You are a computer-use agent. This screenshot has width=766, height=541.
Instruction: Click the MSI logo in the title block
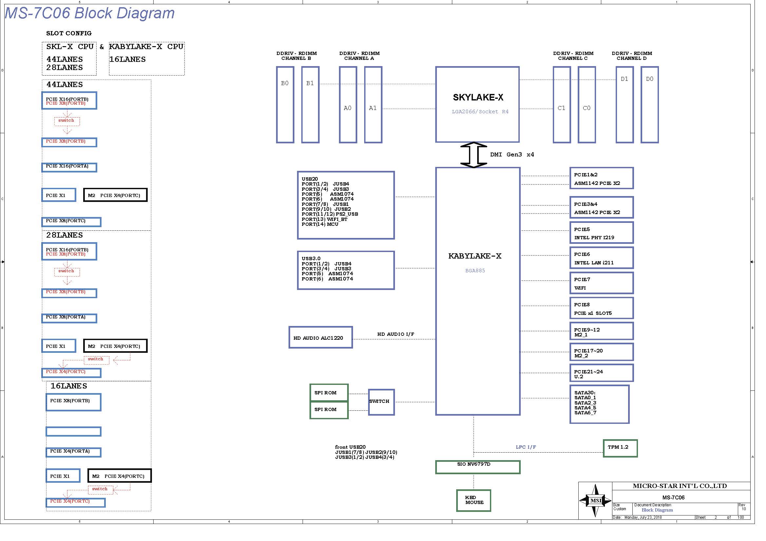(595, 500)
